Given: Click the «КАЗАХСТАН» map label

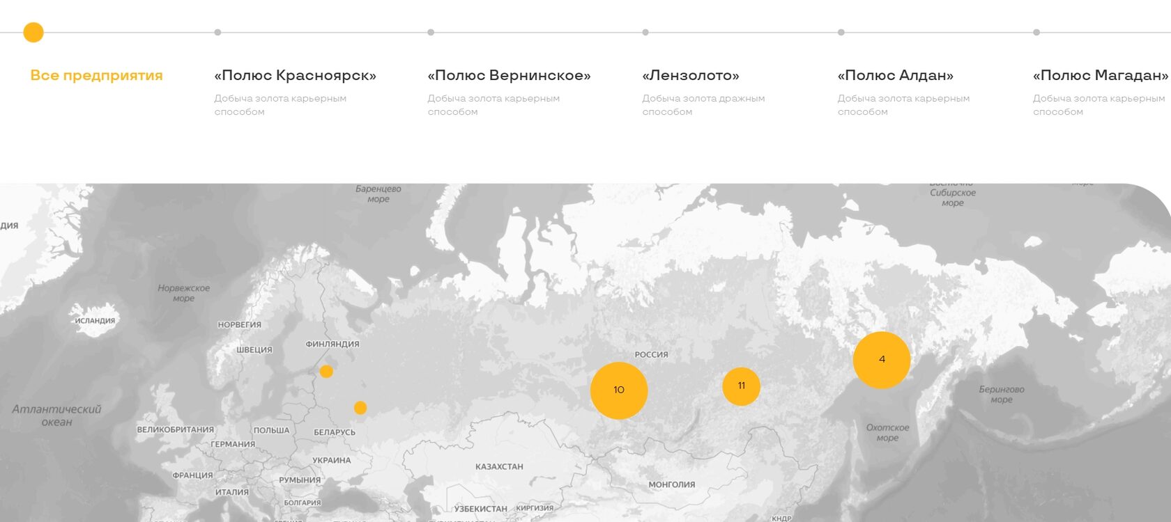Looking at the screenshot, I should pos(499,467).
